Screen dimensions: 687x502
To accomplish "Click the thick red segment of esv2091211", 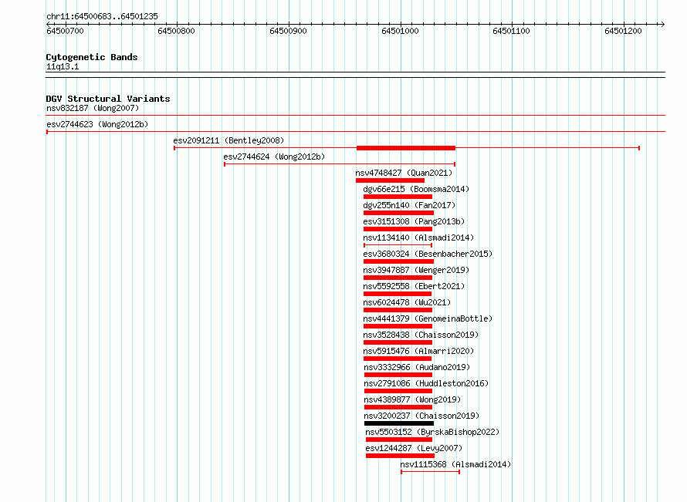I will tap(406, 148).
